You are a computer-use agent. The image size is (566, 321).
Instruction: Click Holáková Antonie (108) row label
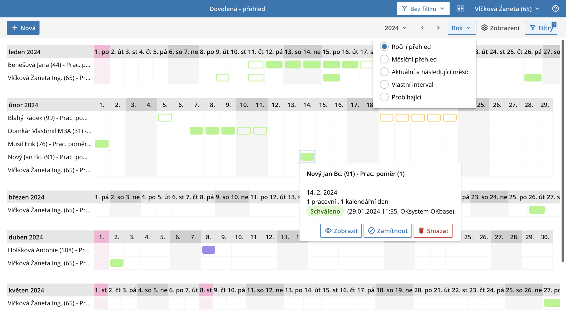click(x=49, y=250)
